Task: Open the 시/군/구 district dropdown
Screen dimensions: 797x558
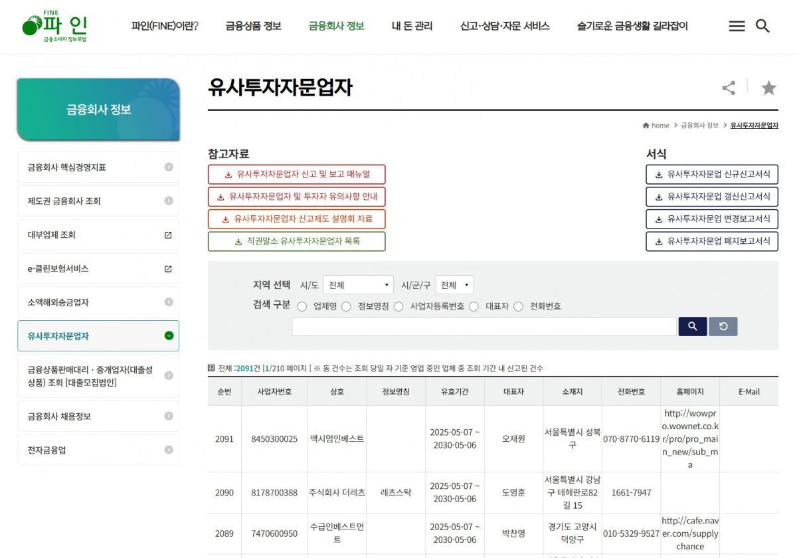Action: [454, 285]
